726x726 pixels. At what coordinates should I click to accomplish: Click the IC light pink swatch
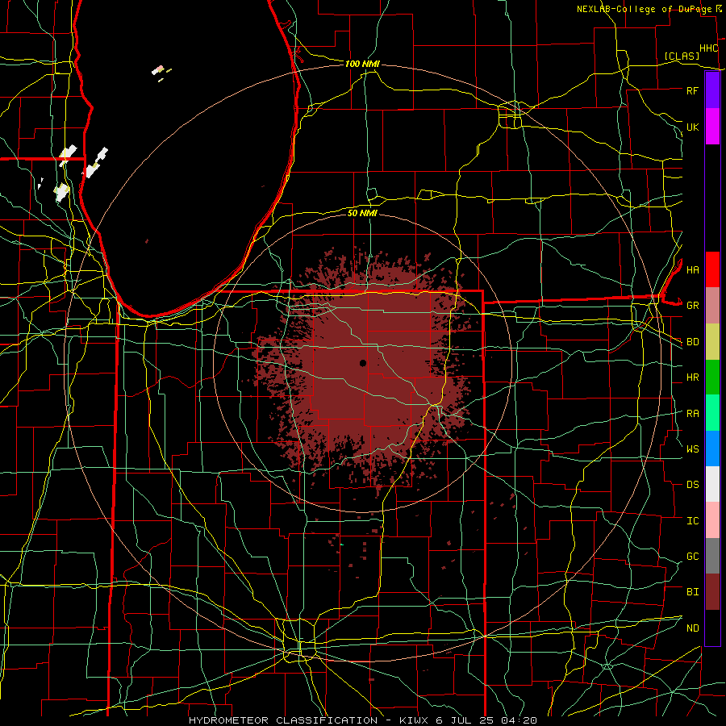click(712, 520)
